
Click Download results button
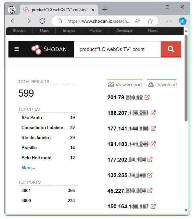162,84
